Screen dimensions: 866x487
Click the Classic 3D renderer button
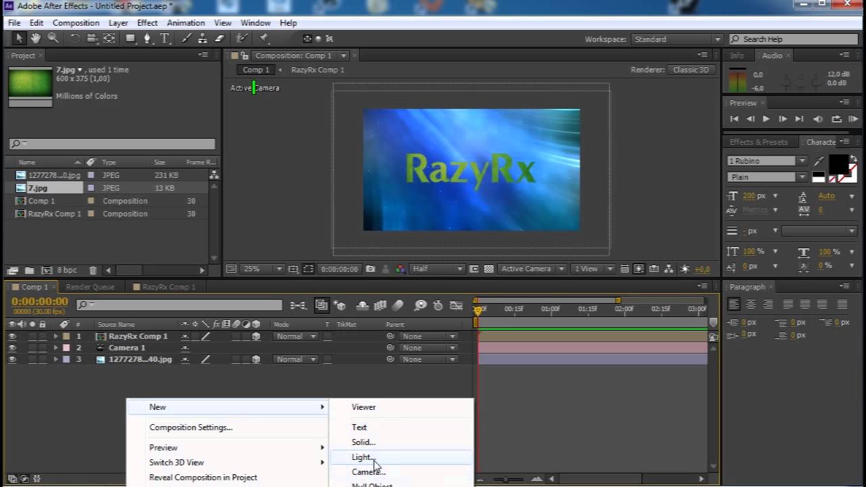click(691, 70)
